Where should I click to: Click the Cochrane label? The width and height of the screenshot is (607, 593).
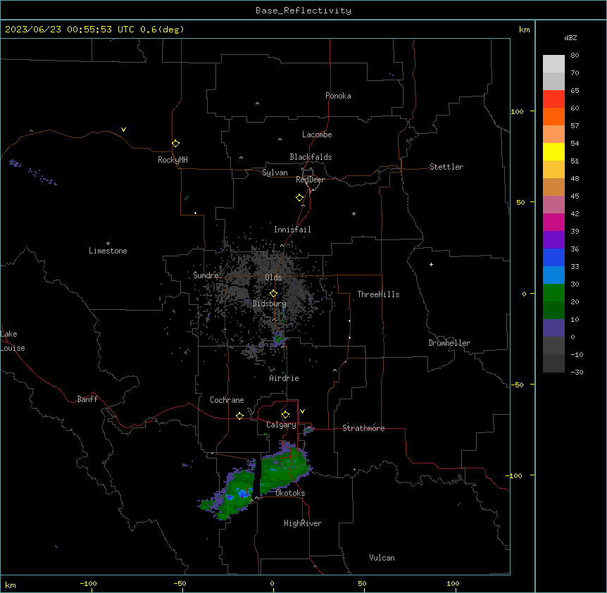click(227, 400)
